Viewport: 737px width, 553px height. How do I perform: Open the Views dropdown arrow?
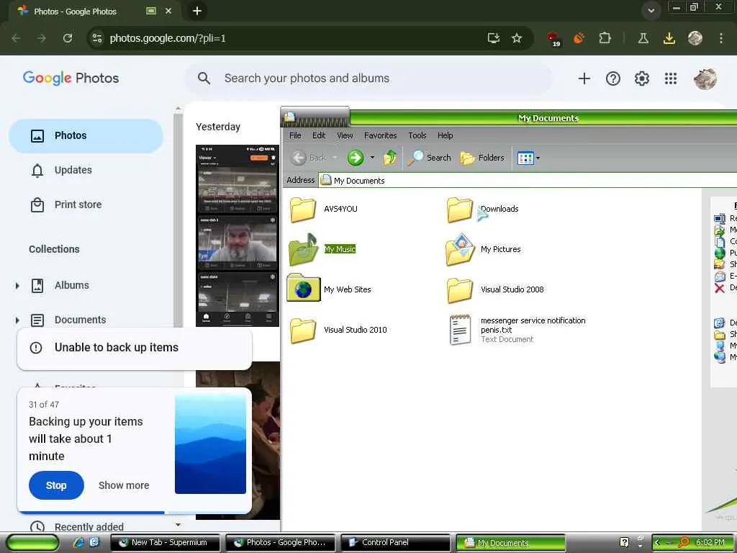(538, 158)
